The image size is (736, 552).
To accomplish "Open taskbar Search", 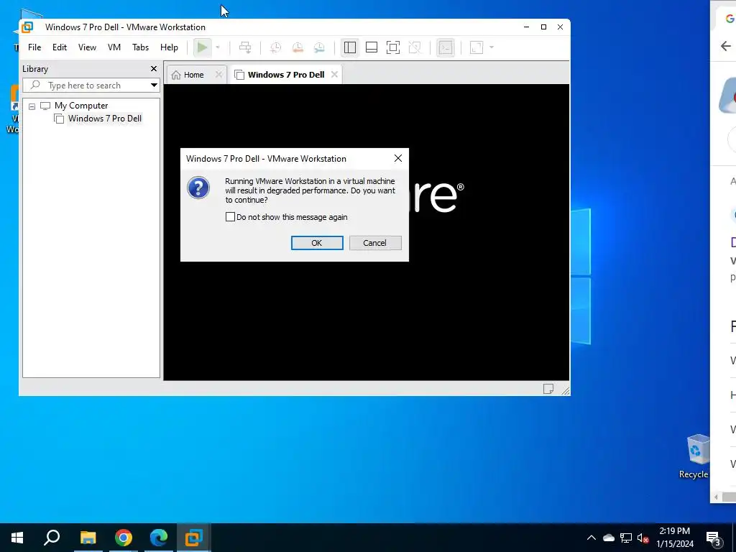I will (52, 538).
